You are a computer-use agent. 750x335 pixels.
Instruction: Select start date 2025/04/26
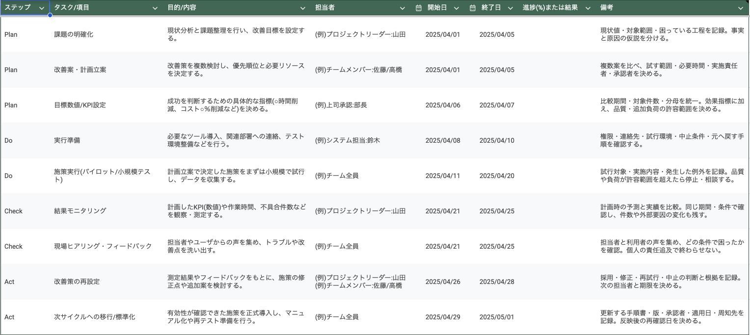pyautogui.click(x=443, y=282)
